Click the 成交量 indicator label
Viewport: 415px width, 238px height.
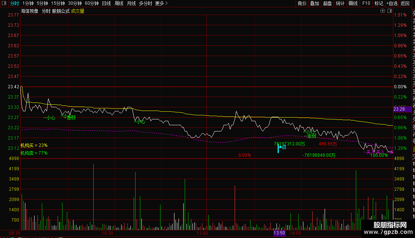[x=77, y=11]
